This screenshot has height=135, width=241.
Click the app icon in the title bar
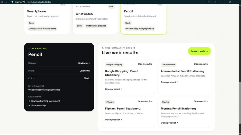pos(2,2)
